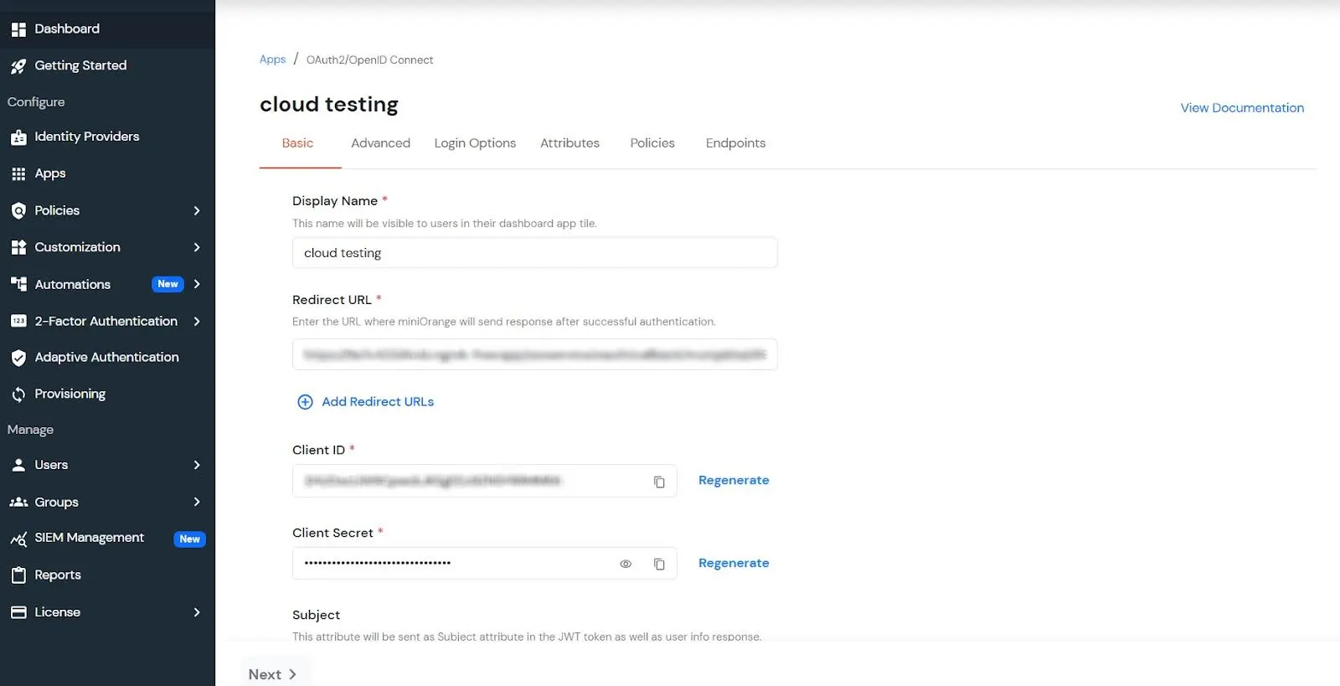
Task: Reveal the Client Secret with eye icon
Action: (x=625, y=564)
